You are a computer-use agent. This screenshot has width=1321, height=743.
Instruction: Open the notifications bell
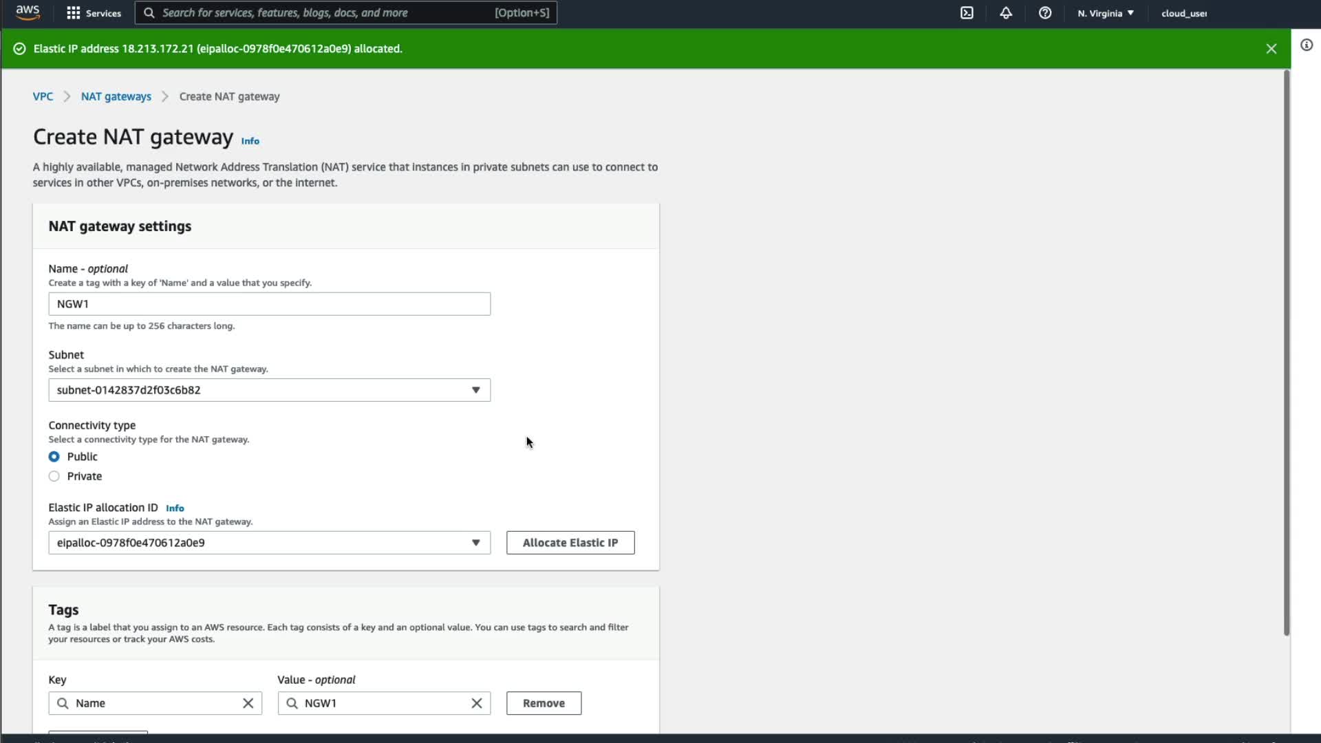pyautogui.click(x=1006, y=13)
